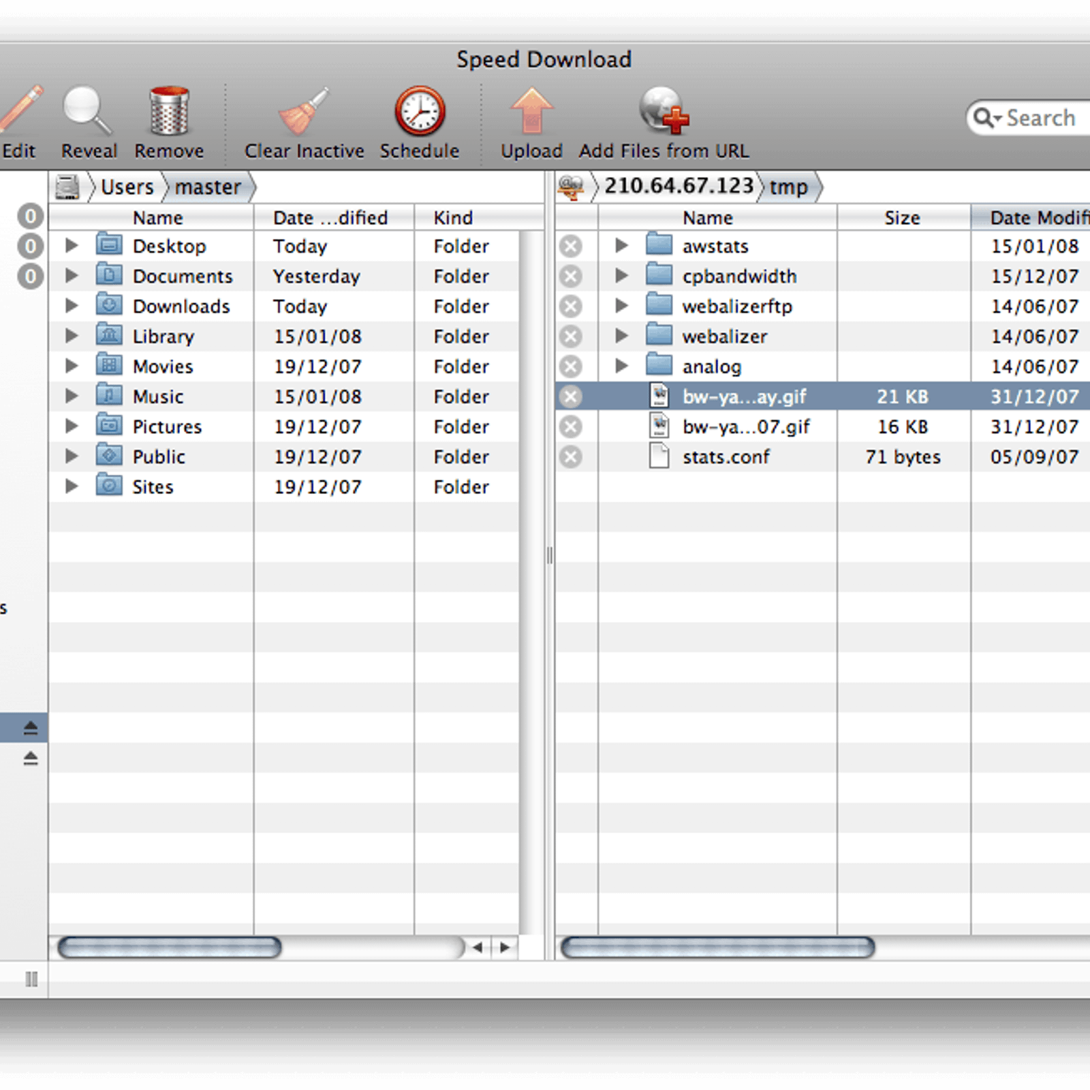Viewport: 1090px width, 1090px height.
Task: Click the local disk icon in path bar
Action: (x=68, y=187)
